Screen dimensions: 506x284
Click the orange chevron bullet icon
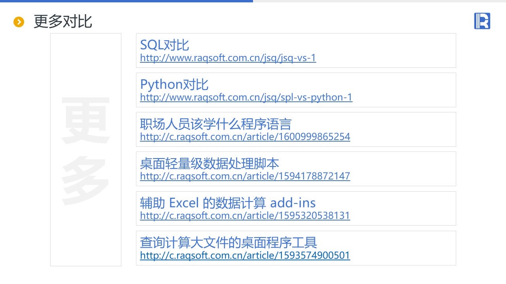click(x=19, y=22)
